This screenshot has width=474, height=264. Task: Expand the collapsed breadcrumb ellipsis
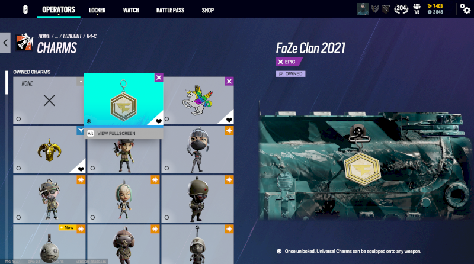tap(56, 37)
